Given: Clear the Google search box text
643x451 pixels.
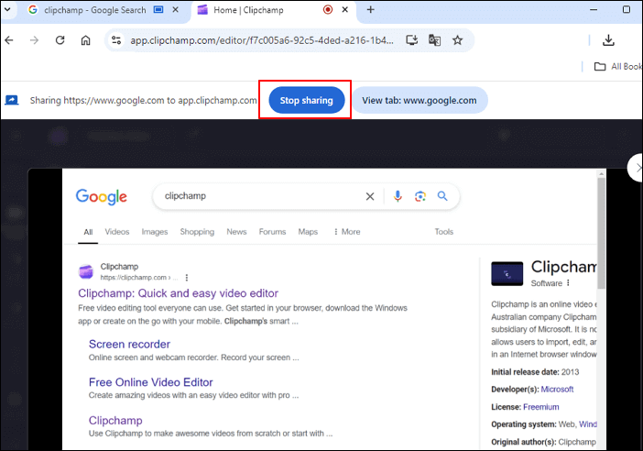Looking at the screenshot, I should coord(370,196).
